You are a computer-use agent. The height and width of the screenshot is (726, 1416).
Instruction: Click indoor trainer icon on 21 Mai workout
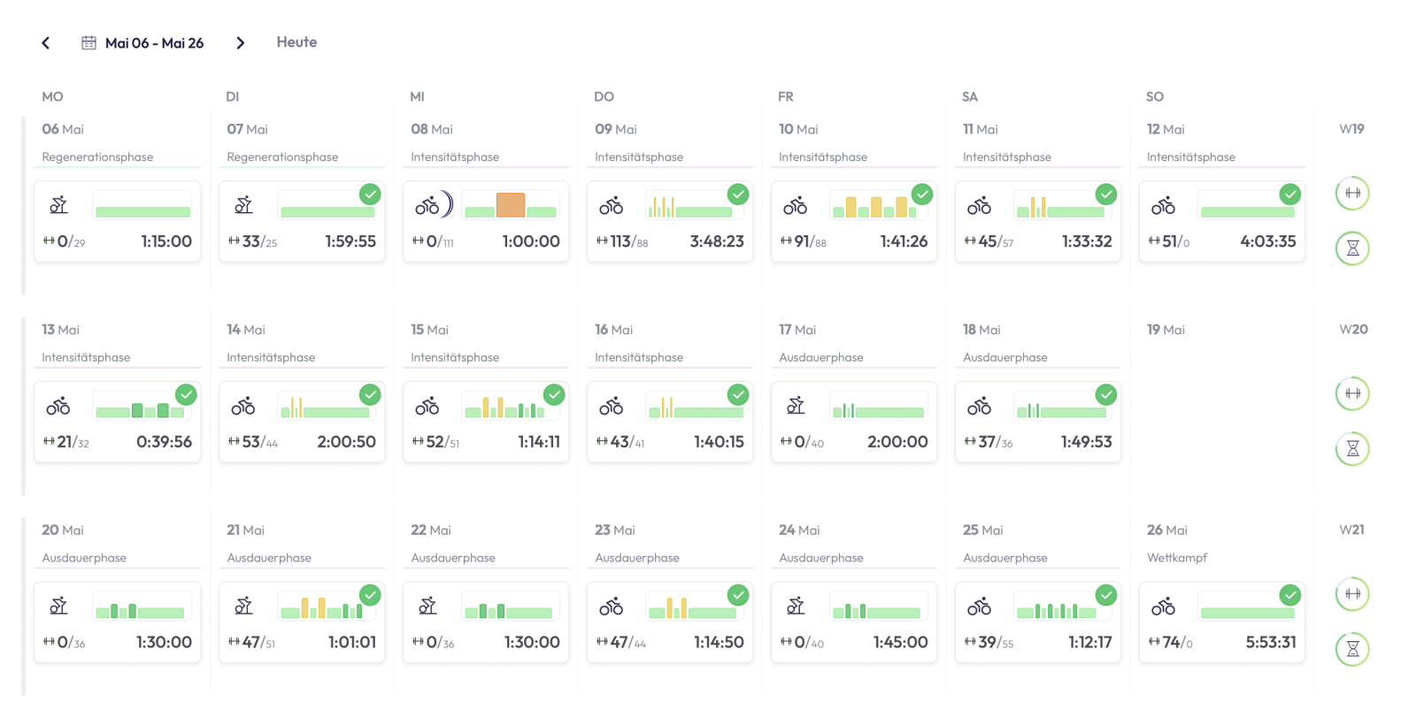(243, 606)
